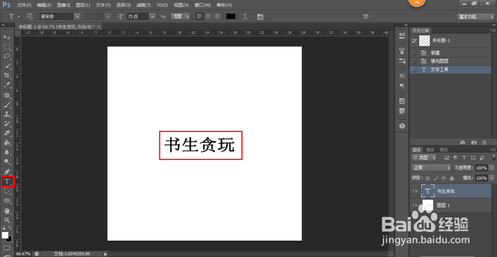Set history brush source at 填充图层 state
The width and height of the screenshot is (497, 257).
tap(414, 61)
